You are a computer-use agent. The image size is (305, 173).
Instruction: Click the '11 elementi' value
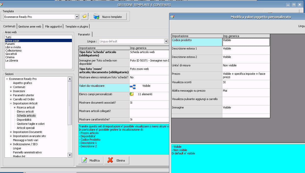[145, 94]
